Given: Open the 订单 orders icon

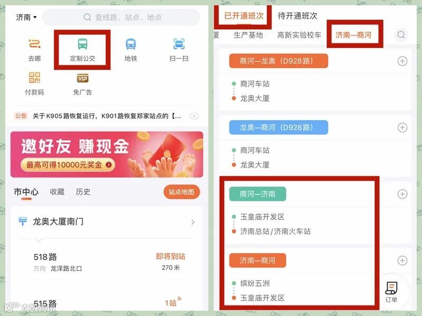Looking at the screenshot, I should [391, 292].
